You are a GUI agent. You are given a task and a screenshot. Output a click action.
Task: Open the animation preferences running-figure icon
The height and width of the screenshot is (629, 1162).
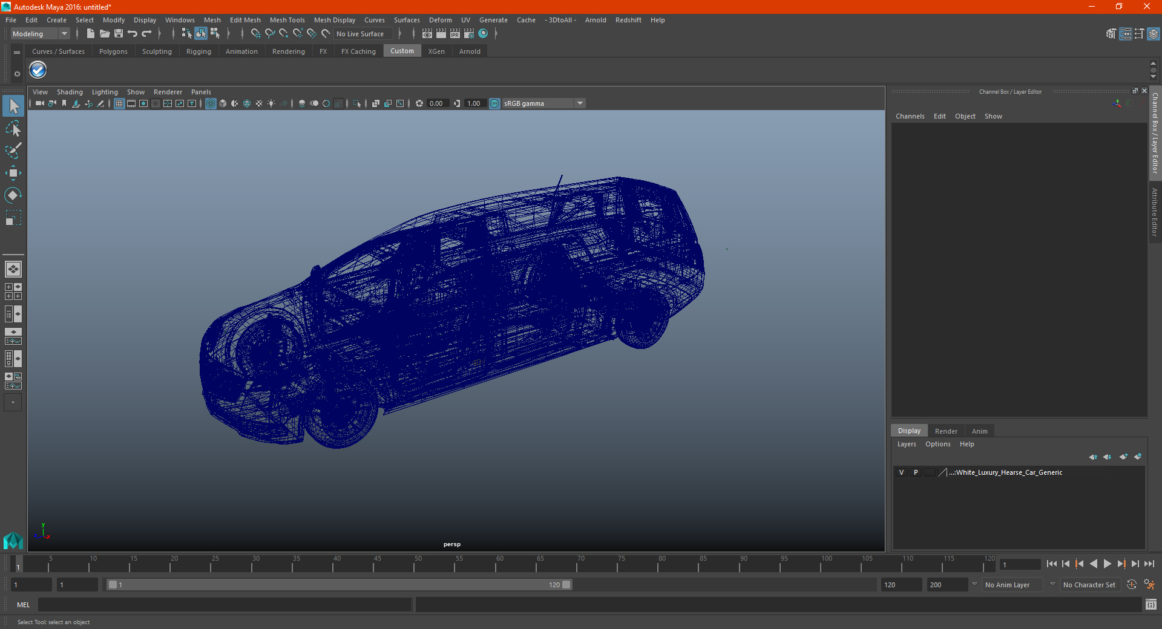[1149, 585]
